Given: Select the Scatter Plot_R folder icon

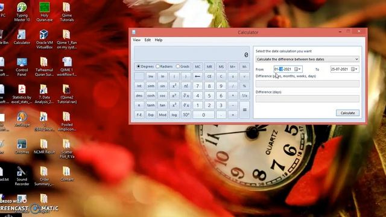Looking at the screenshot, I should coord(67,149).
